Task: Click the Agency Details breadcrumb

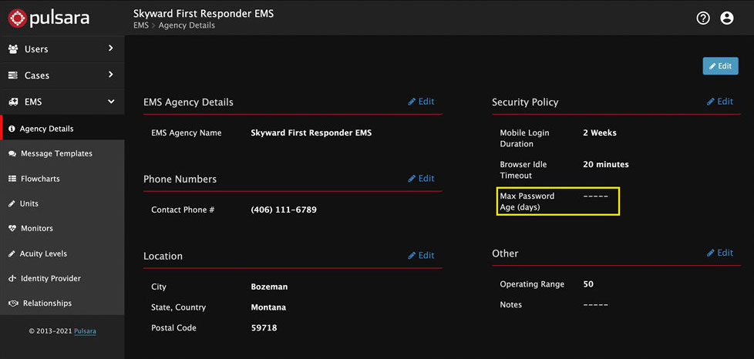Action: click(187, 25)
